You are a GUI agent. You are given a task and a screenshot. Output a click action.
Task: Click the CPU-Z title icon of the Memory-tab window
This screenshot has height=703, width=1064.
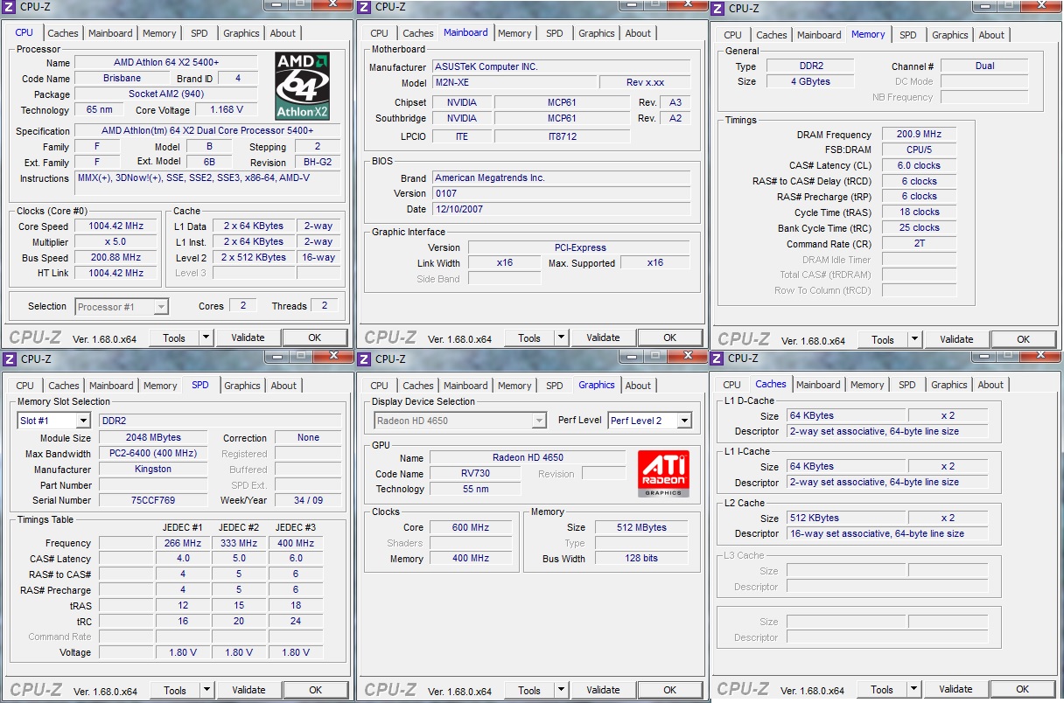point(717,8)
